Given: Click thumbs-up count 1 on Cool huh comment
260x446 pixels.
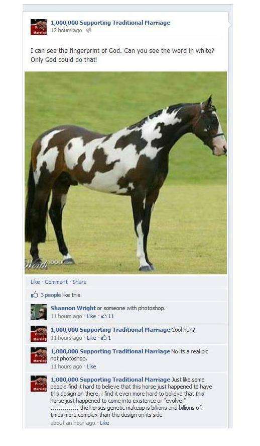Looking at the screenshot, I should [106, 338].
